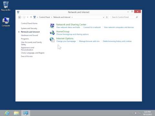The height and width of the screenshot is (116, 155).
Task: Choose homegroup and sharing options link
Action: (x=72, y=34)
